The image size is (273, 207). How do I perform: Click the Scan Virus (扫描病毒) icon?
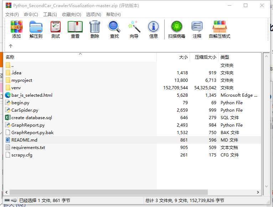click(x=176, y=27)
